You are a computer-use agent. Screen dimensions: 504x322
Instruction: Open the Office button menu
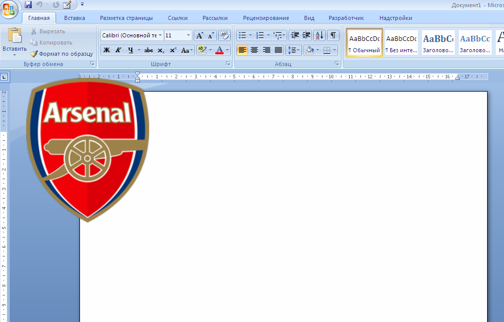pos(9,9)
